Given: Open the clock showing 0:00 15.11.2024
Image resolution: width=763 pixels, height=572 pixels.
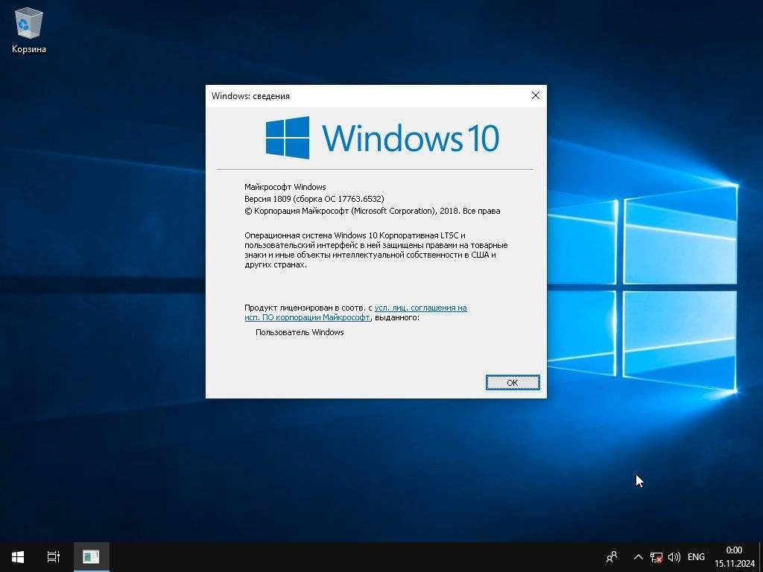Looking at the screenshot, I should pos(734,557).
